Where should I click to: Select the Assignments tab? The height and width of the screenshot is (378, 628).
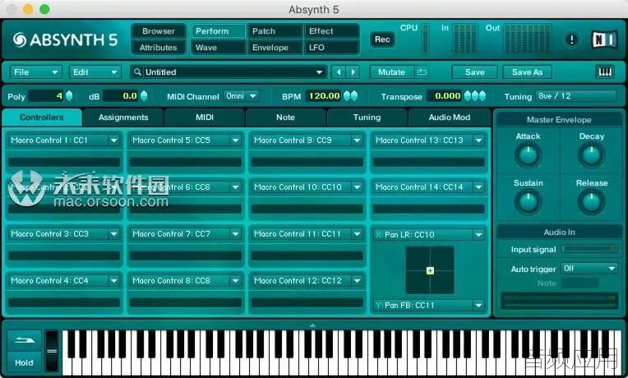point(123,118)
